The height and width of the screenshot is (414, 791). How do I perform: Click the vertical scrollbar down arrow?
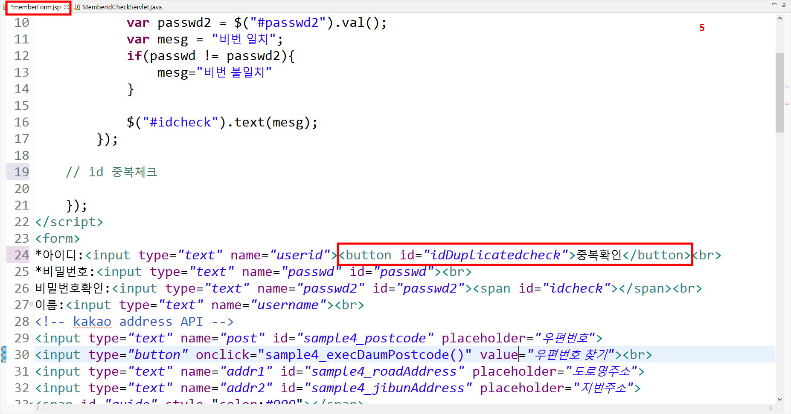click(x=780, y=399)
